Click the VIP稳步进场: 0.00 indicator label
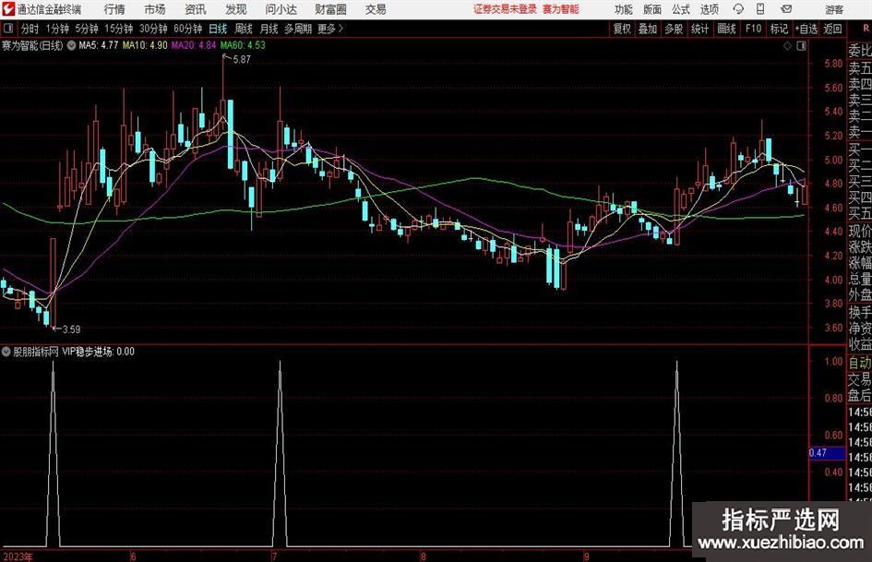 tap(99, 352)
